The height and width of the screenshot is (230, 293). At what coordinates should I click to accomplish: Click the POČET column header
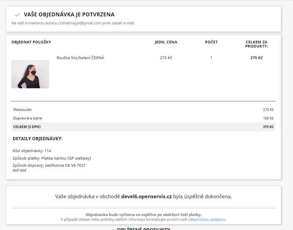coord(211,42)
